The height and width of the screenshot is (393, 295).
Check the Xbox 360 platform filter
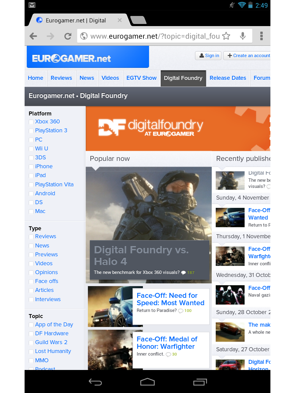click(31, 122)
